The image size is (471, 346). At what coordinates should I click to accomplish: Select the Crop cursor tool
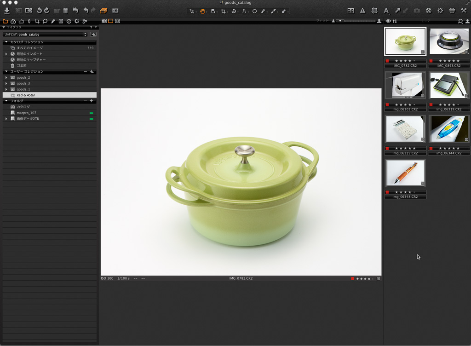(x=223, y=11)
